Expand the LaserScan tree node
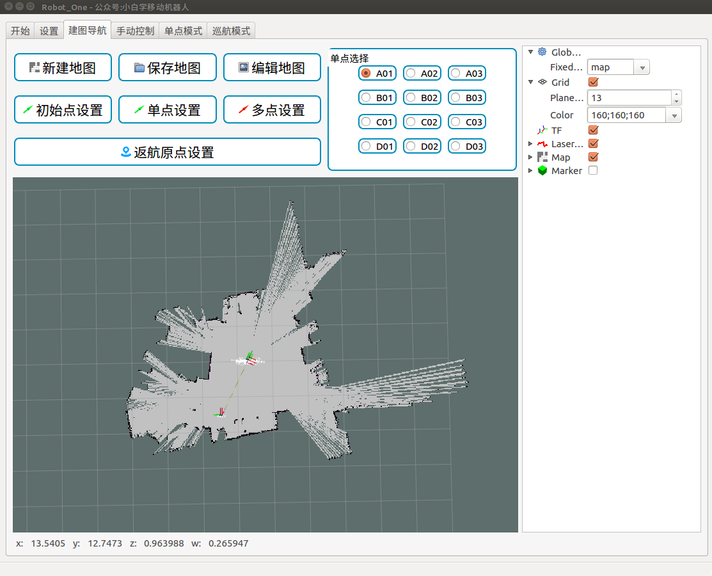This screenshot has height=576, width=712. pyautogui.click(x=530, y=143)
